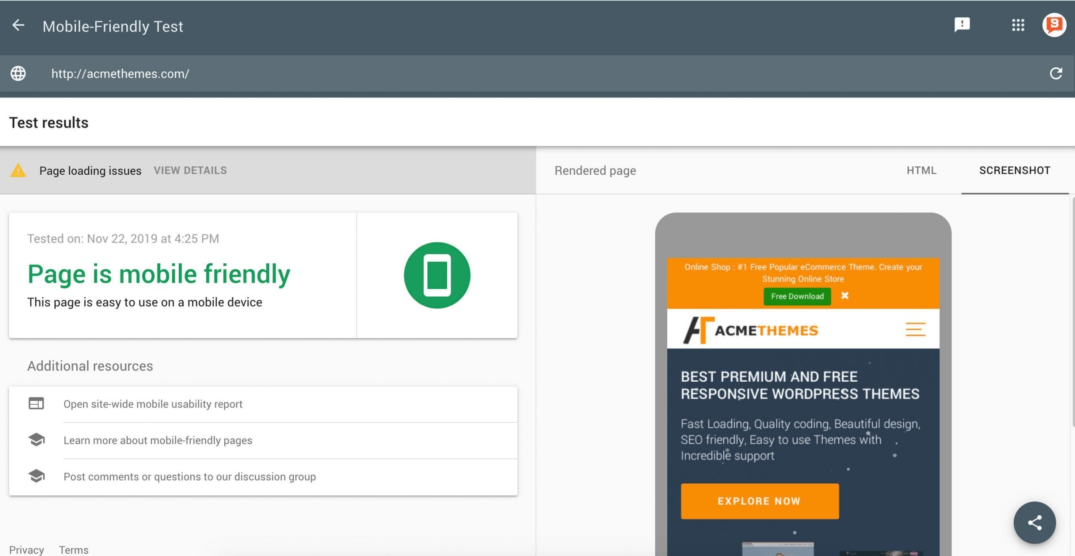Open the Google apps grid icon

1018,25
